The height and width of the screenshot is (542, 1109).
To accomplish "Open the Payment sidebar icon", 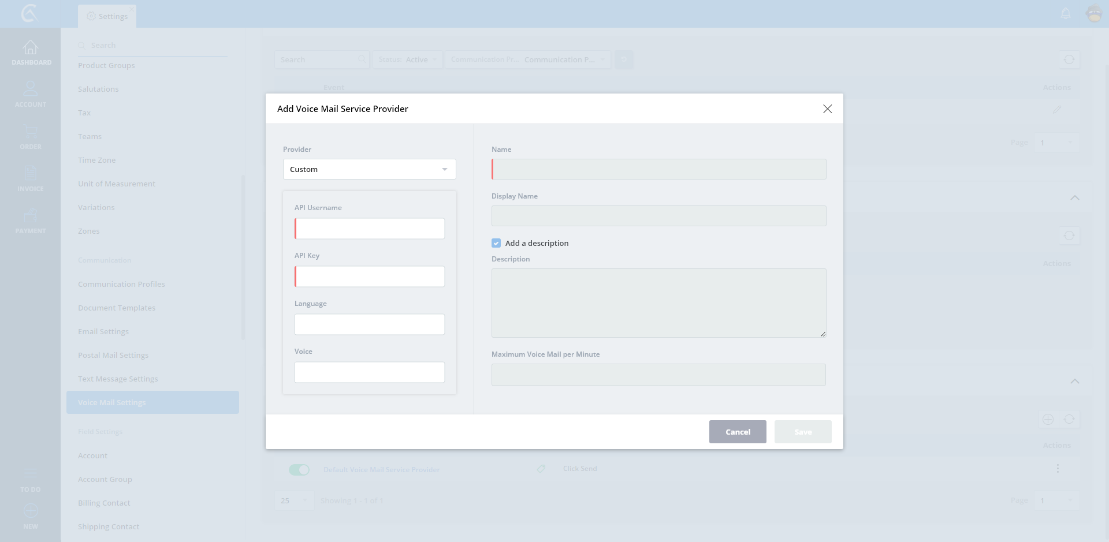I will pos(31,216).
